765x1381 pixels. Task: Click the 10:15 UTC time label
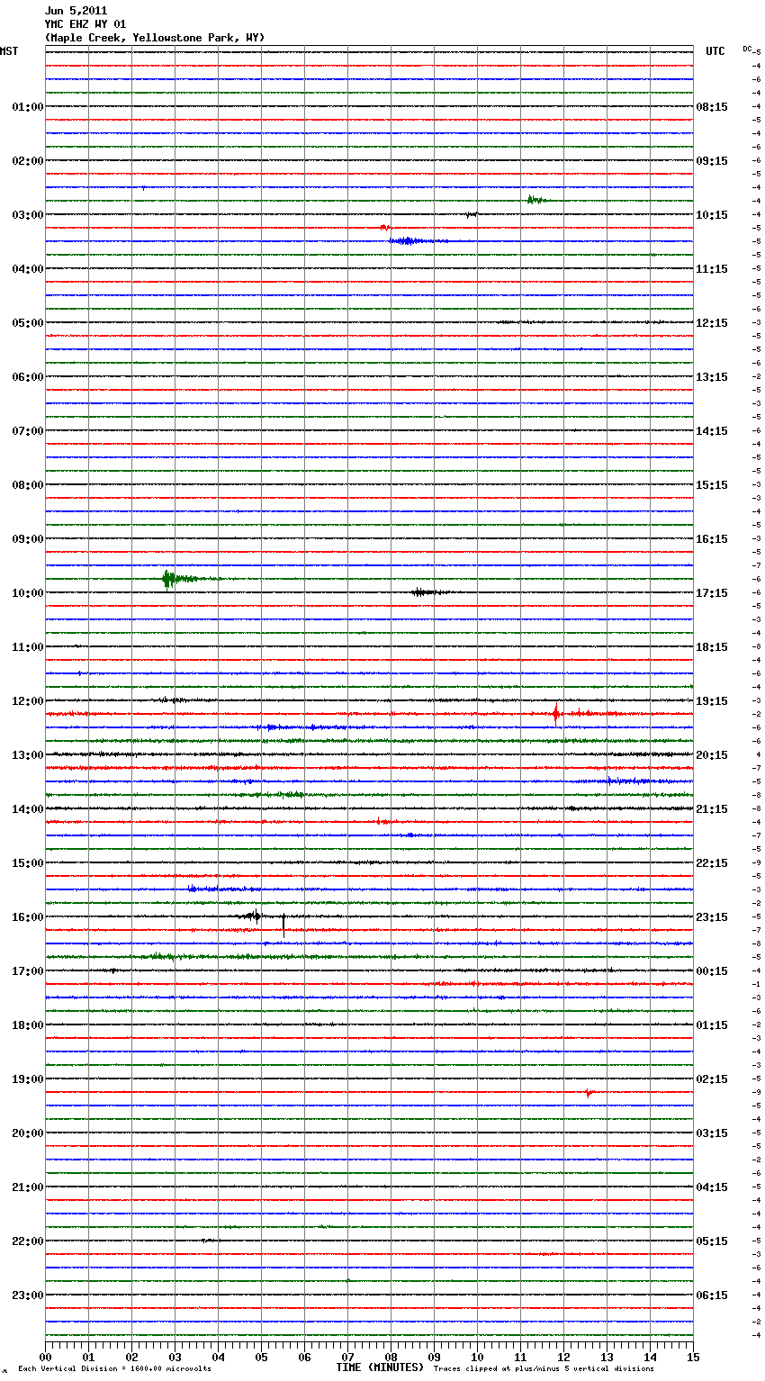tap(712, 215)
